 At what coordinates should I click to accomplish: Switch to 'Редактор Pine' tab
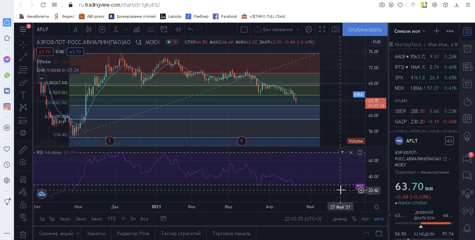(x=133, y=233)
